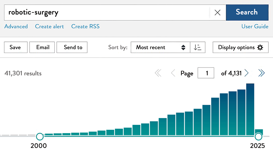Jump to the last results page

coord(262,73)
